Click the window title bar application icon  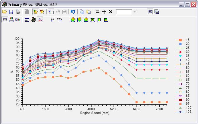tap(4, 5)
